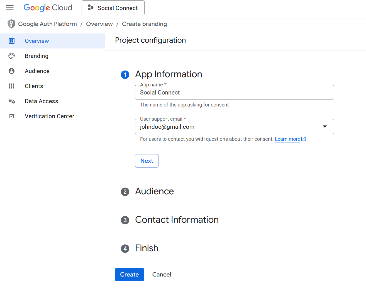Select Overview in the sidebar
This screenshot has height=308, width=366.
click(52, 41)
